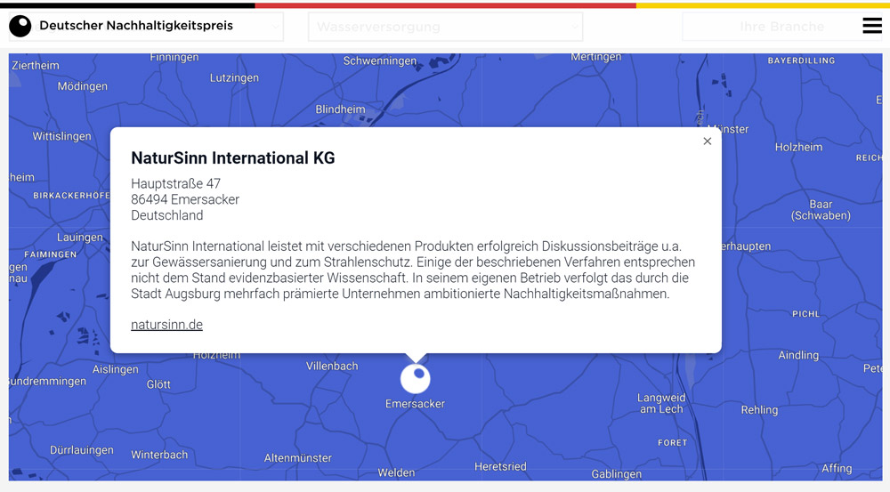The width and height of the screenshot is (890, 492).
Task: Expand the Wasserversorgung dropdown
Action: [x=445, y=27]
